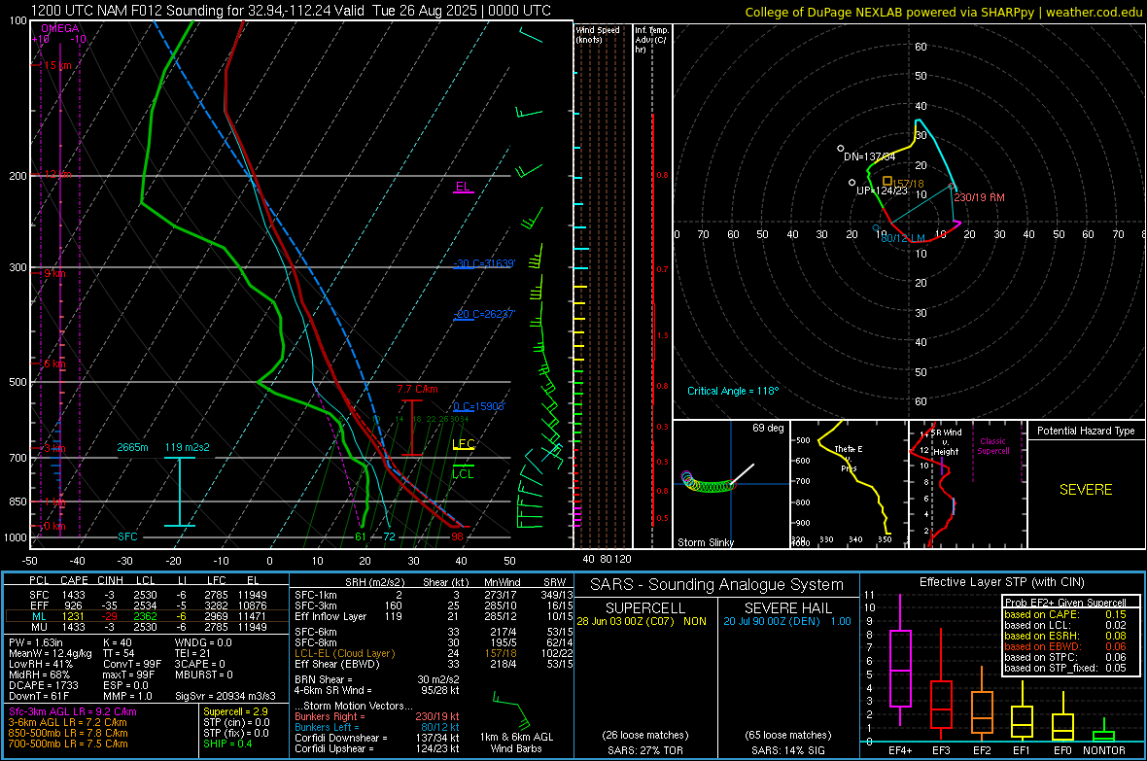
Task: Click the yellow SEVERE hazard text
Action: pyautogui.click(x=1086, y=490)
